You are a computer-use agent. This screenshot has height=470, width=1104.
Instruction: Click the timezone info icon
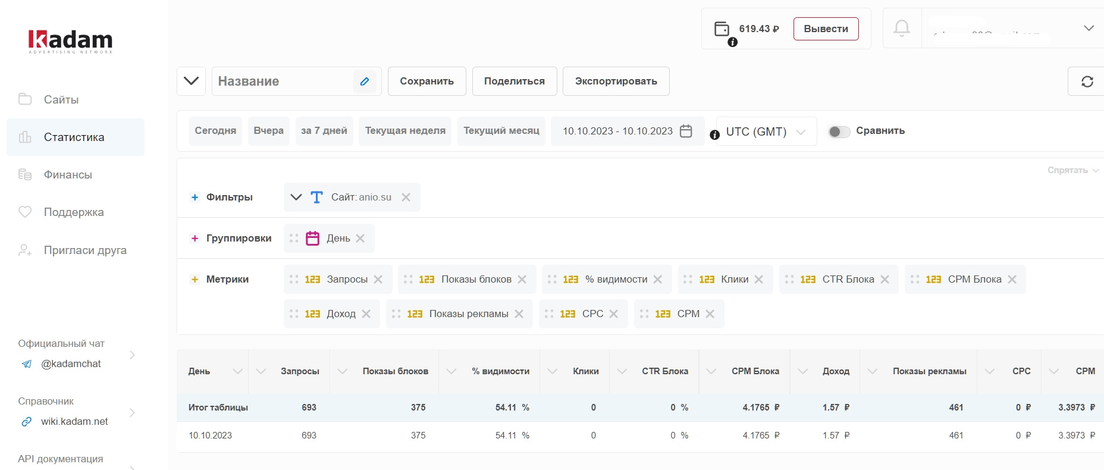pyautogui.click(x=715, y=135)
